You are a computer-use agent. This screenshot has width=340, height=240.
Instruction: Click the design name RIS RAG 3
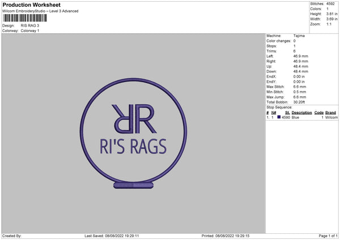(31, 25)
